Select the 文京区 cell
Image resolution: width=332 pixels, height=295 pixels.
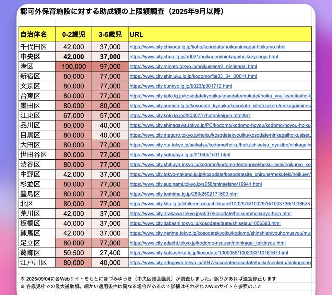[37, 86]
